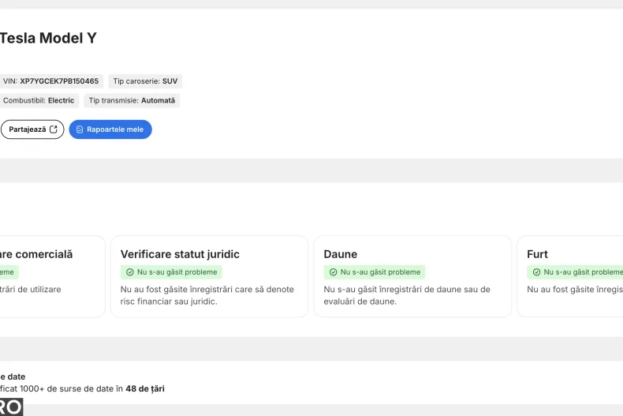
Task: Select the VIN XP7YGCEK7PB150465 tag
Action: point(50,81)
